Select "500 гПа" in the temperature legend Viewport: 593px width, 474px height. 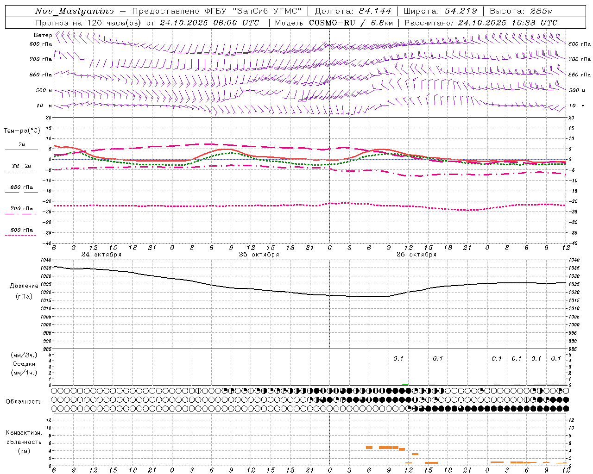(x=22, y=230)
